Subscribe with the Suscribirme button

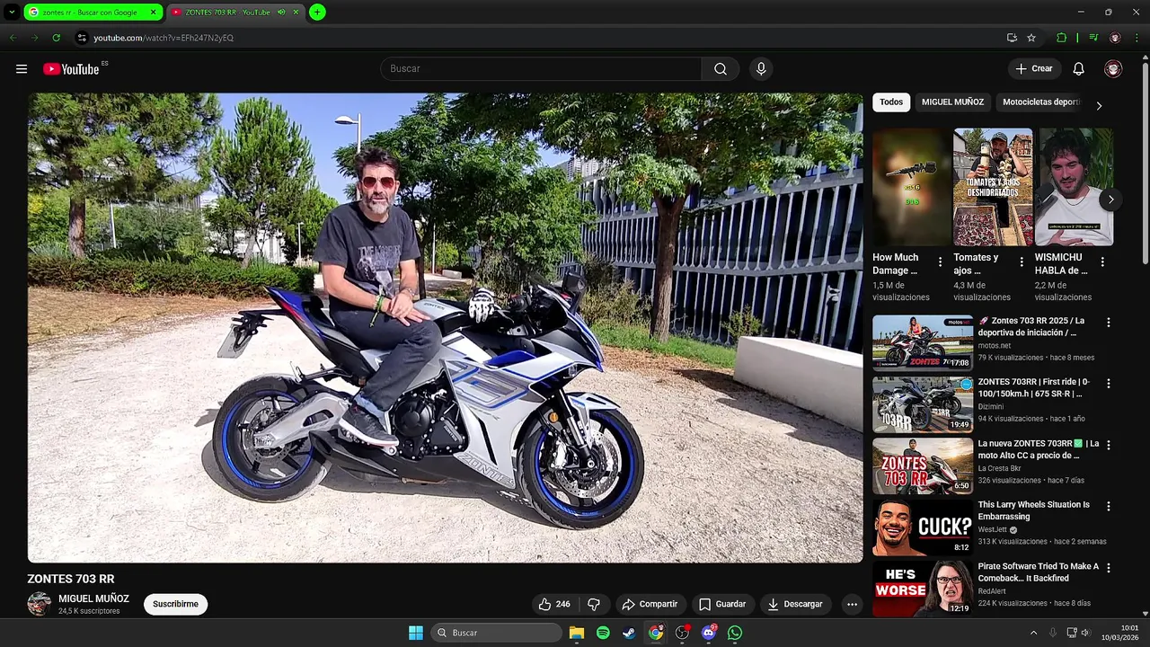pyautogui.click(x=175, y=604)
